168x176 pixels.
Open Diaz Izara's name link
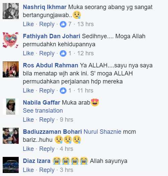click(37, 161)
